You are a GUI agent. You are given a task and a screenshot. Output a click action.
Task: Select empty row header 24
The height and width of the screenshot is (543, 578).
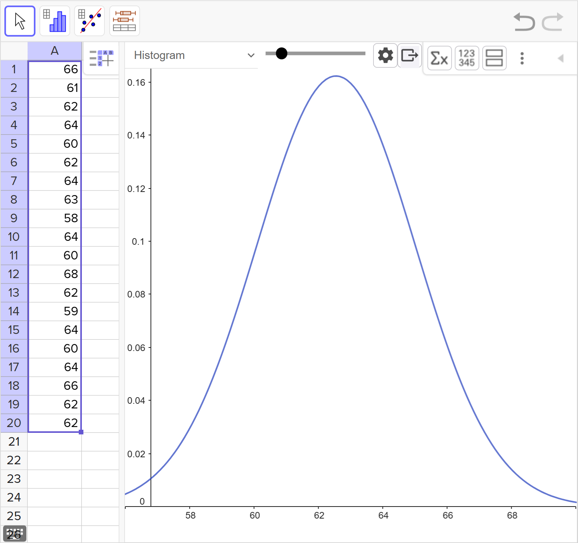pos(14,498)
